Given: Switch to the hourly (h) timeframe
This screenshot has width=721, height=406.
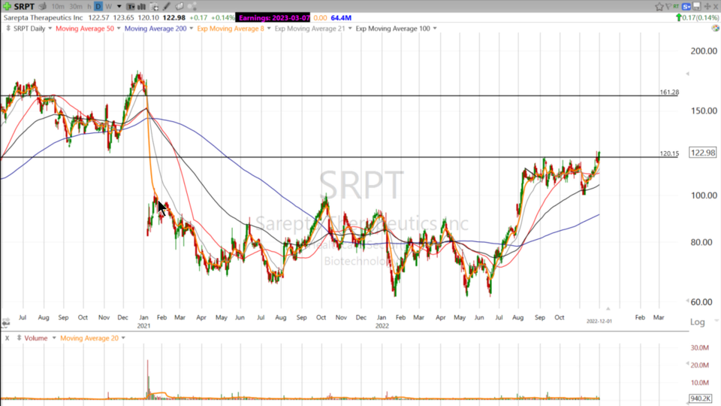Looking at the screenshot, I should click(89, 7).
